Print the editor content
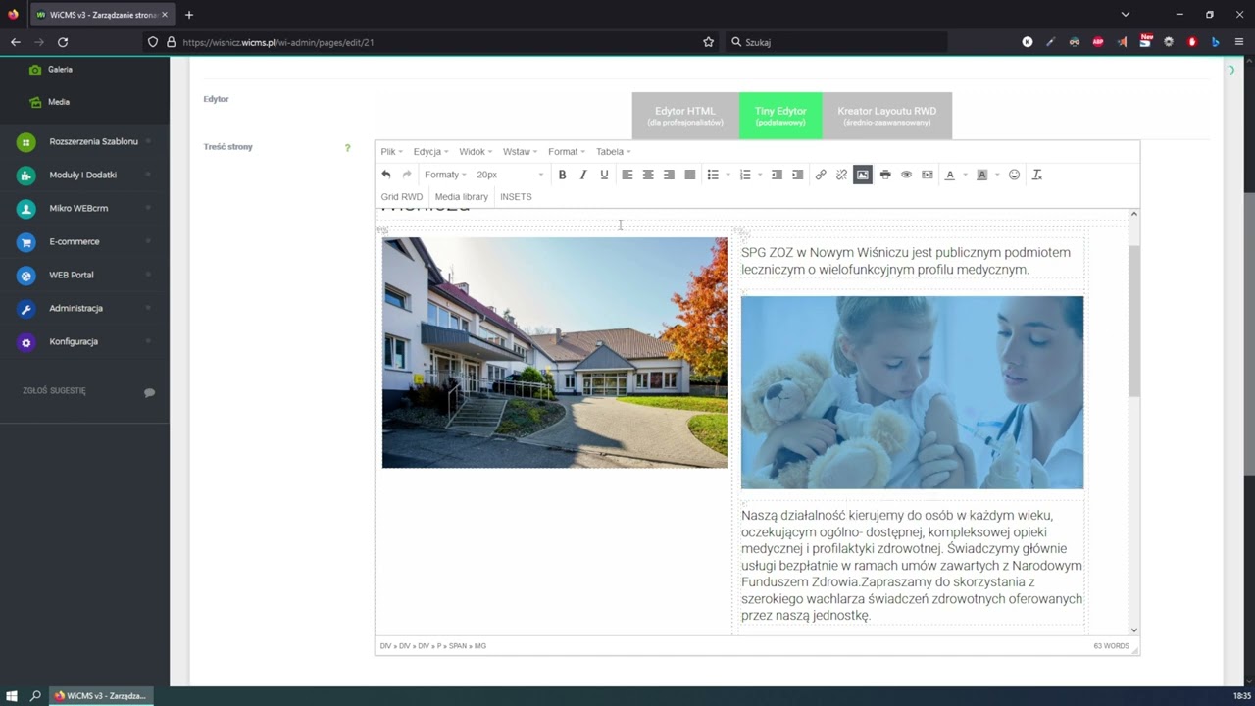The width and height of the screenshot is (1255, 706). [885, 175]
